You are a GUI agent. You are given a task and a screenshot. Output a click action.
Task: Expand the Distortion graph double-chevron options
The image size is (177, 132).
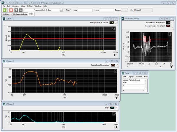115,55
